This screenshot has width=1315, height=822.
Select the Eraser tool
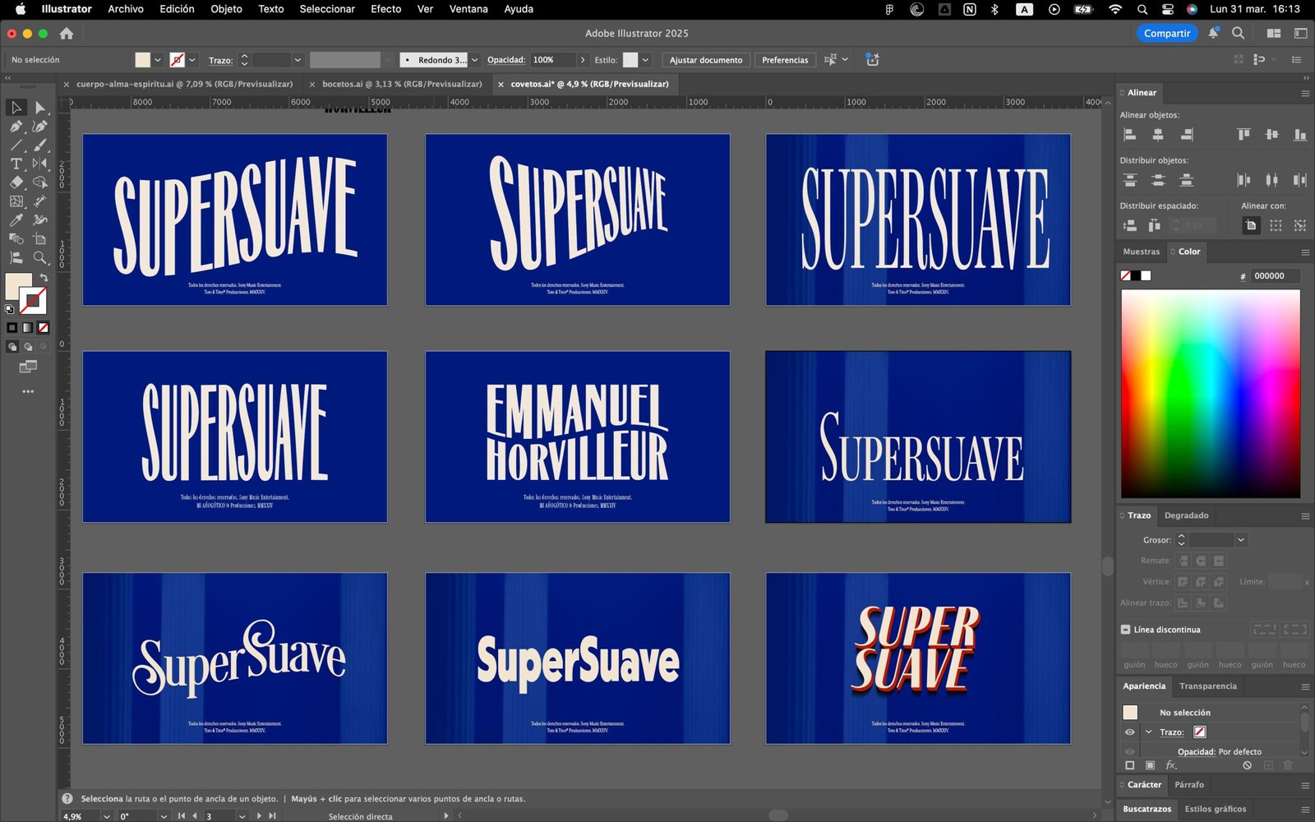coord(16,182)
